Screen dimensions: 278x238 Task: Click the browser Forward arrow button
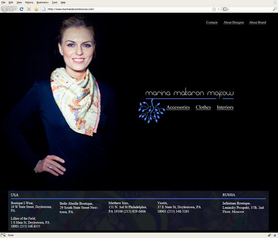[11, 9]
